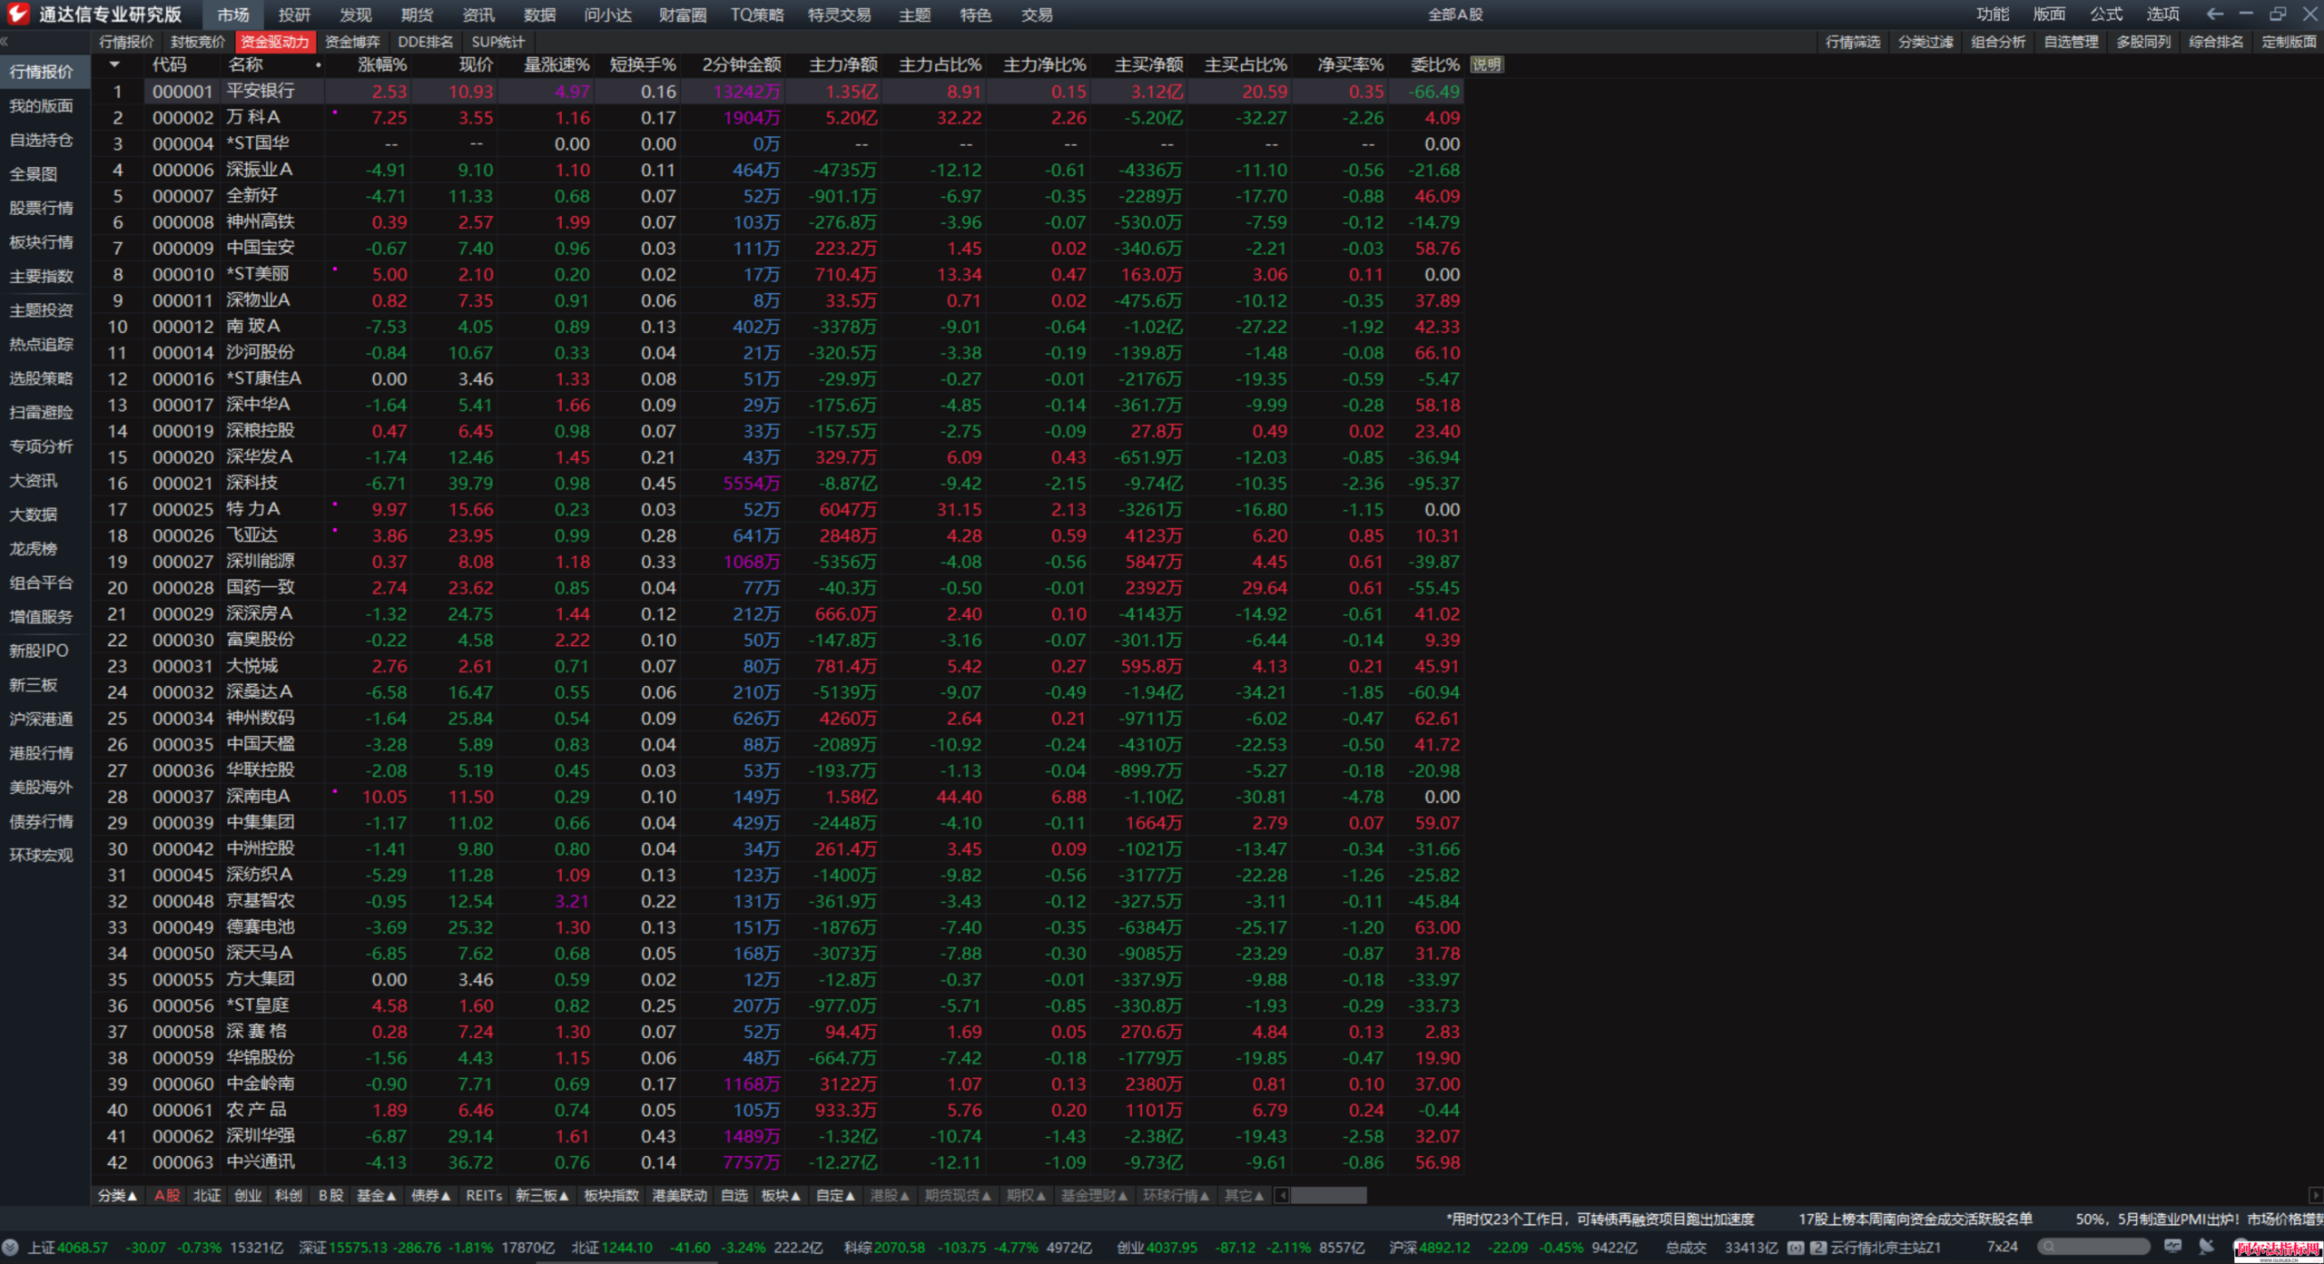
Task: Open the 市场 menu
Action: coord(233,15)
